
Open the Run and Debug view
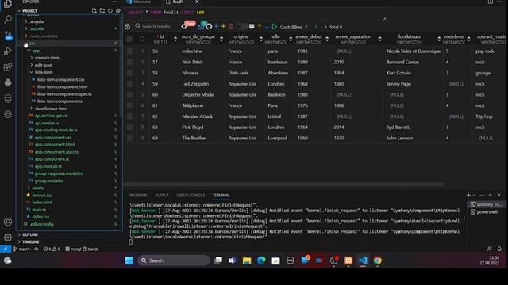tap(8, 51)
